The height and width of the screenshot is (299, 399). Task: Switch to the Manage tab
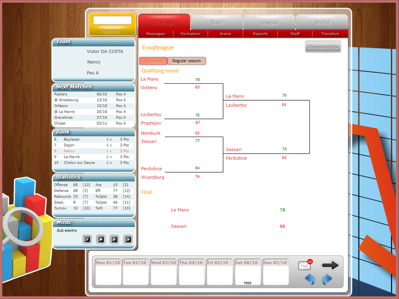[x=164, y=22]
